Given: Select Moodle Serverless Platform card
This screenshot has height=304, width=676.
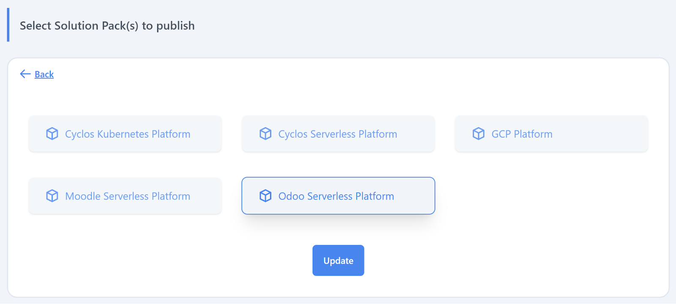Looking at the screenshot, I should coord(125,196).
